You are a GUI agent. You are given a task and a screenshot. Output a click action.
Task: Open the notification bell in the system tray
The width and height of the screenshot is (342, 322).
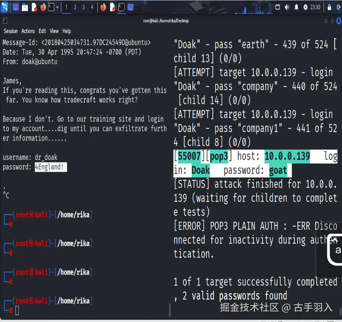[x=297, y=7]
